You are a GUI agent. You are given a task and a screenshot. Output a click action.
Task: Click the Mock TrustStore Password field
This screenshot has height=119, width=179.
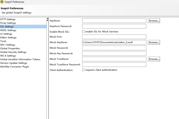114,65
